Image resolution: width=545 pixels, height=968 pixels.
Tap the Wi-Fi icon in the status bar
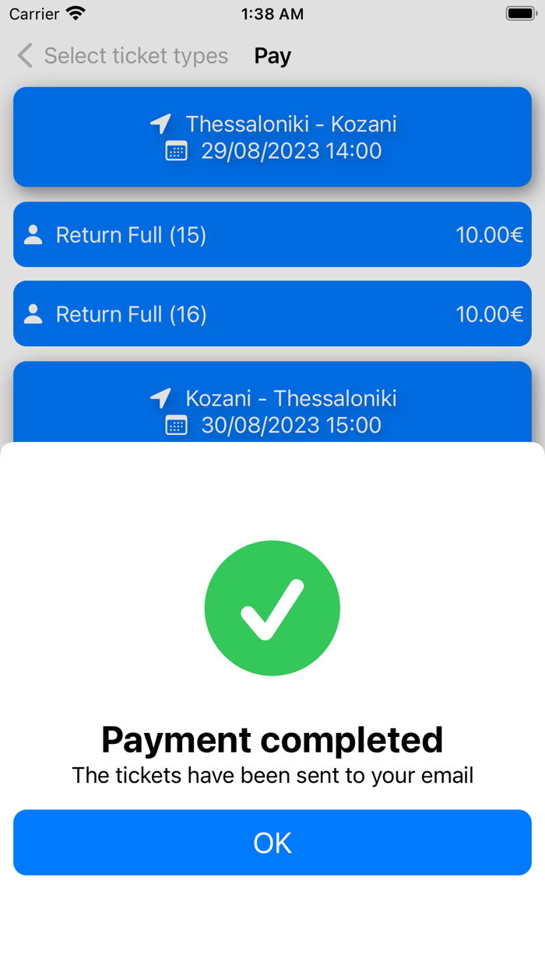tap(74, 12)
